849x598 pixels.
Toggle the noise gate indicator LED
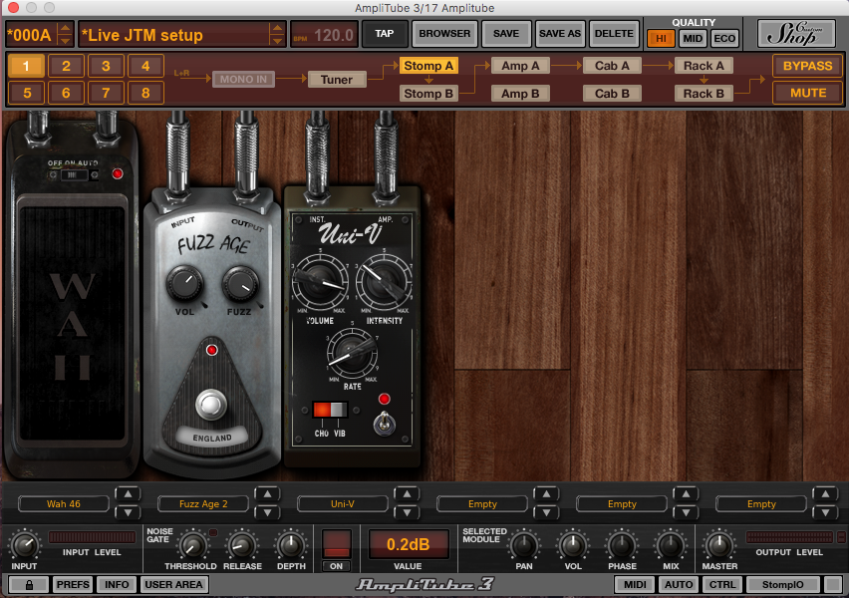pos(213,533)
